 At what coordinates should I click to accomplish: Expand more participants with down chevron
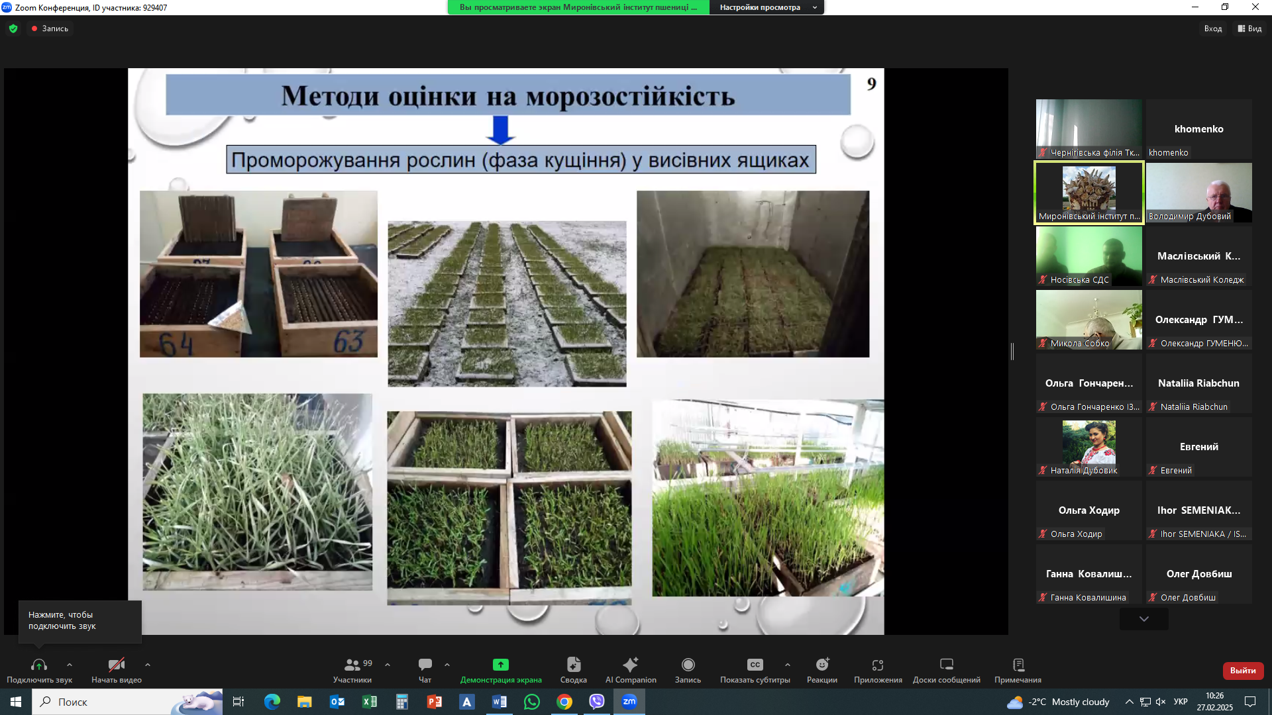click(1143, 619)
